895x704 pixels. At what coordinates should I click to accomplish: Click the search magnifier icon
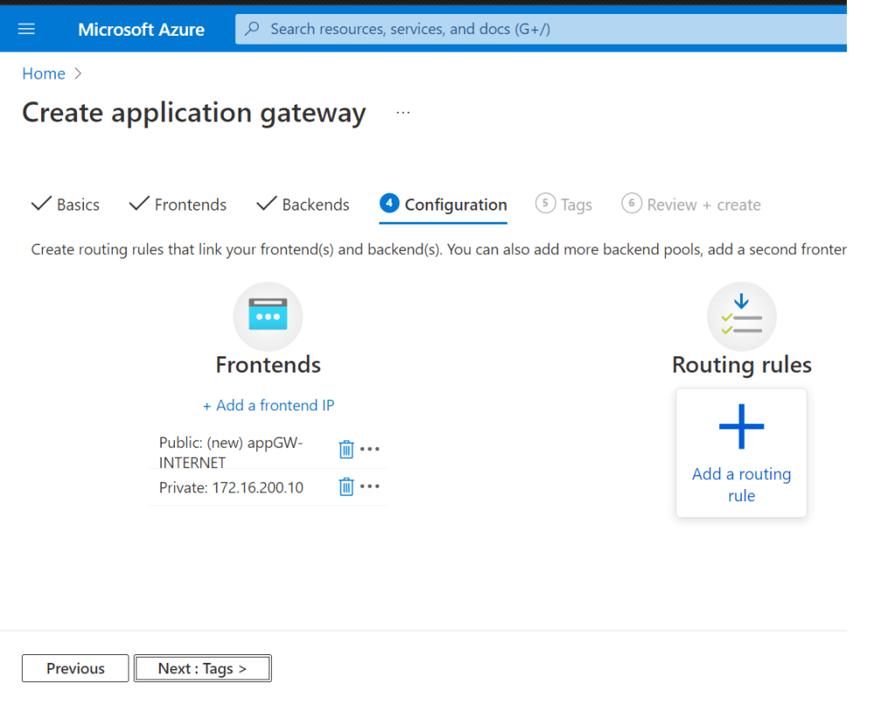[x=253, y=29]
